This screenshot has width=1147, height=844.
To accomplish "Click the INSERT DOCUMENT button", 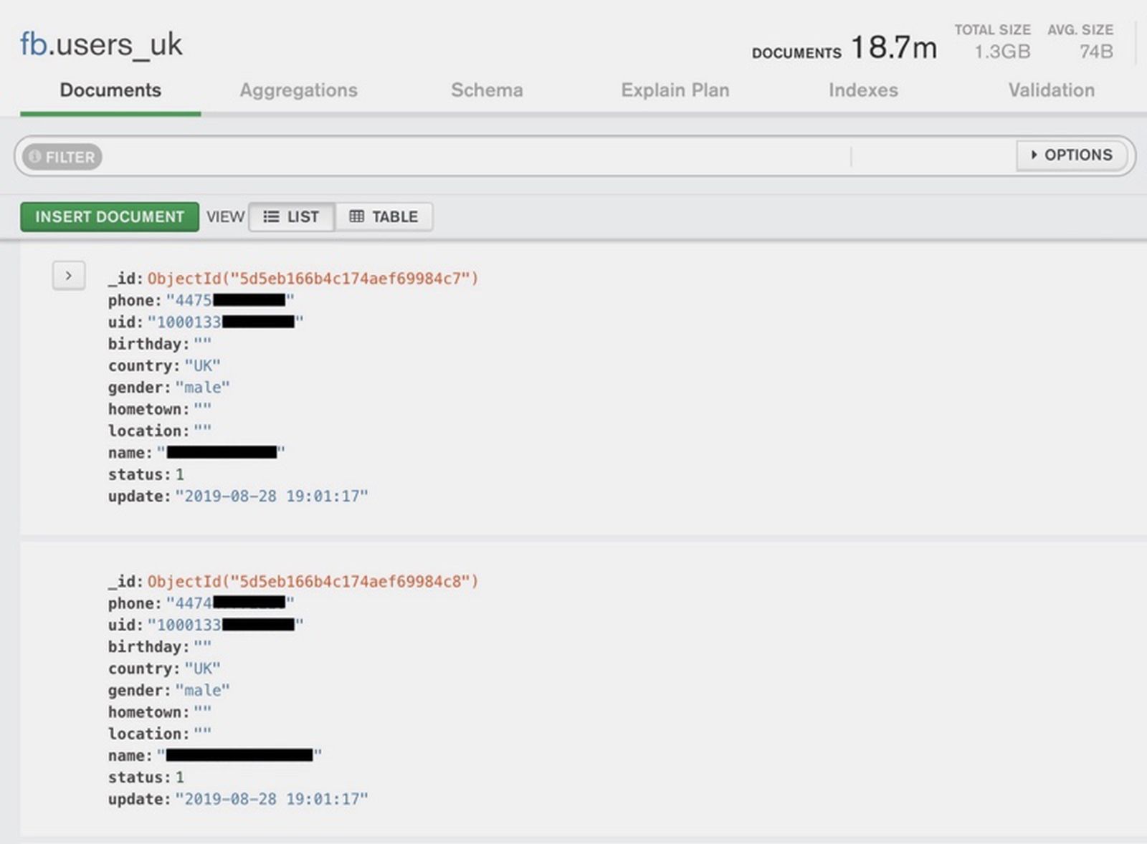I will (109, 216).
